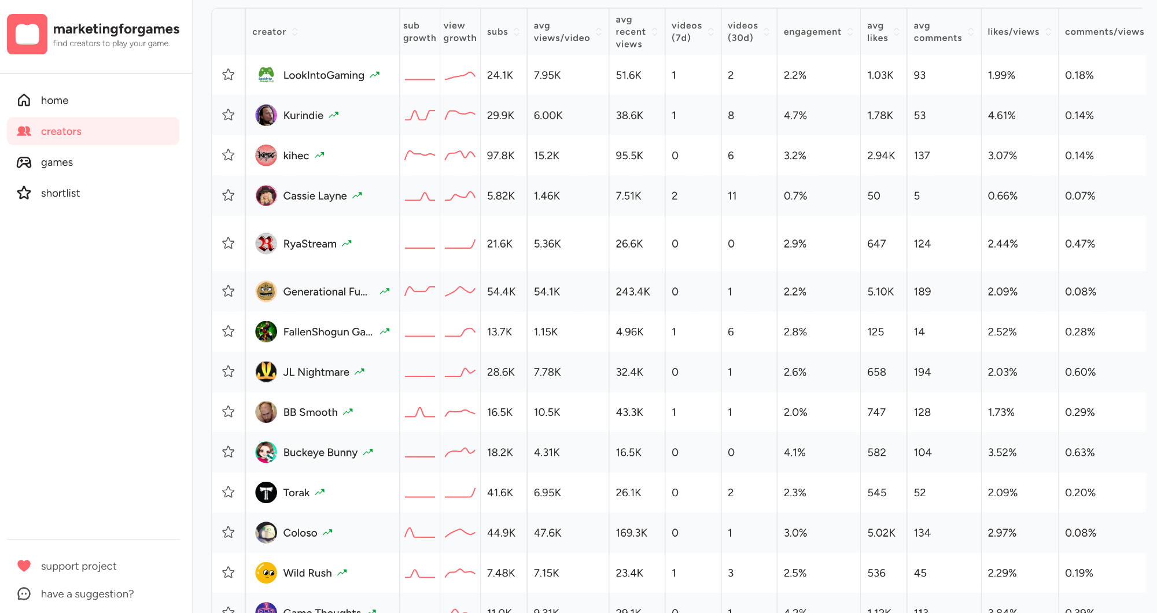Go to shortlist in sidebar
Screen dimensions: 1157x613
pos(60,193)
